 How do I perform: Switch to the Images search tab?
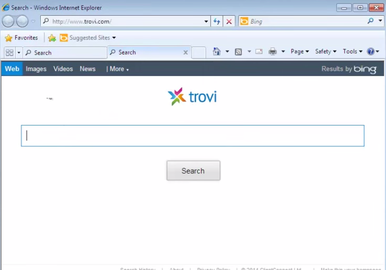tap(36, 69)
